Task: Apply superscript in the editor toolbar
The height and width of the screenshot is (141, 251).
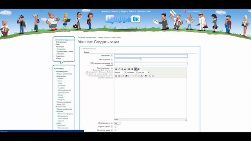Action: pyautogui.click(x=153, y=76)
